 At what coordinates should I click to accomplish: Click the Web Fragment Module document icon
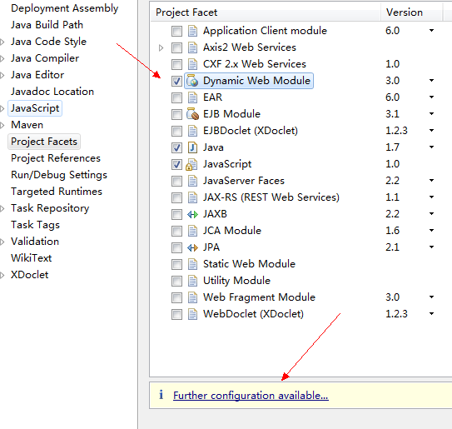click(x=192, y=297)
